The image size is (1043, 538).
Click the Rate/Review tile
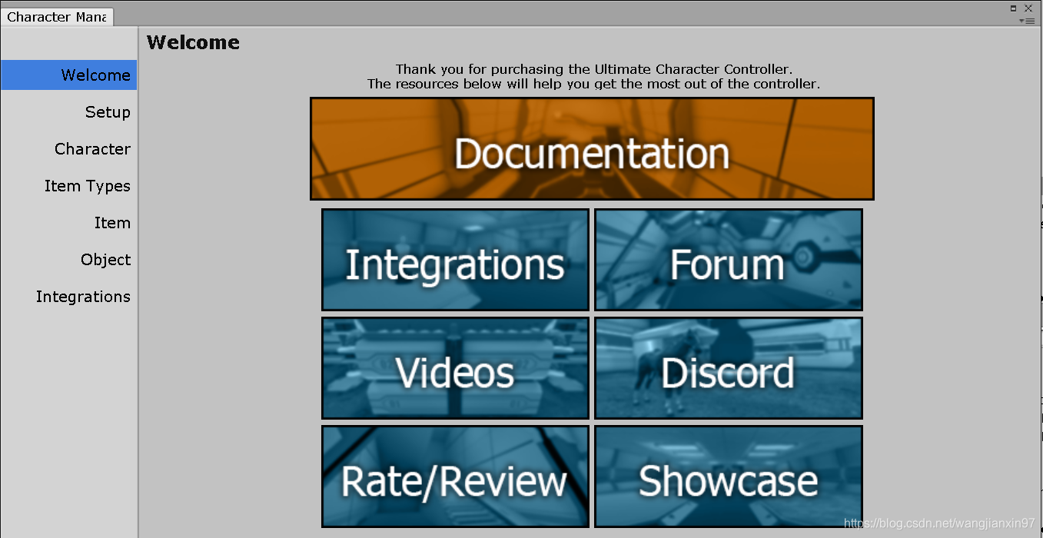455,477
